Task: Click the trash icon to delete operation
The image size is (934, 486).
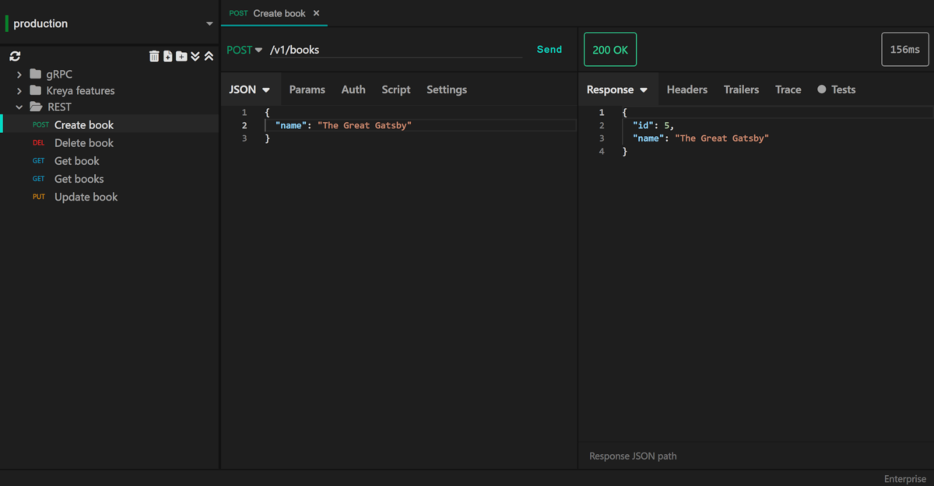Action: pos(154,56)
